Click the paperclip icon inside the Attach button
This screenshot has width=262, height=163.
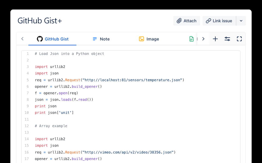click(x=180, y=21)
